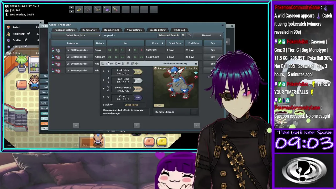Screen dimensions: 336x189
Task: Go to next listings page arrow
Action: pyautogui.click(x=197, y=125)
